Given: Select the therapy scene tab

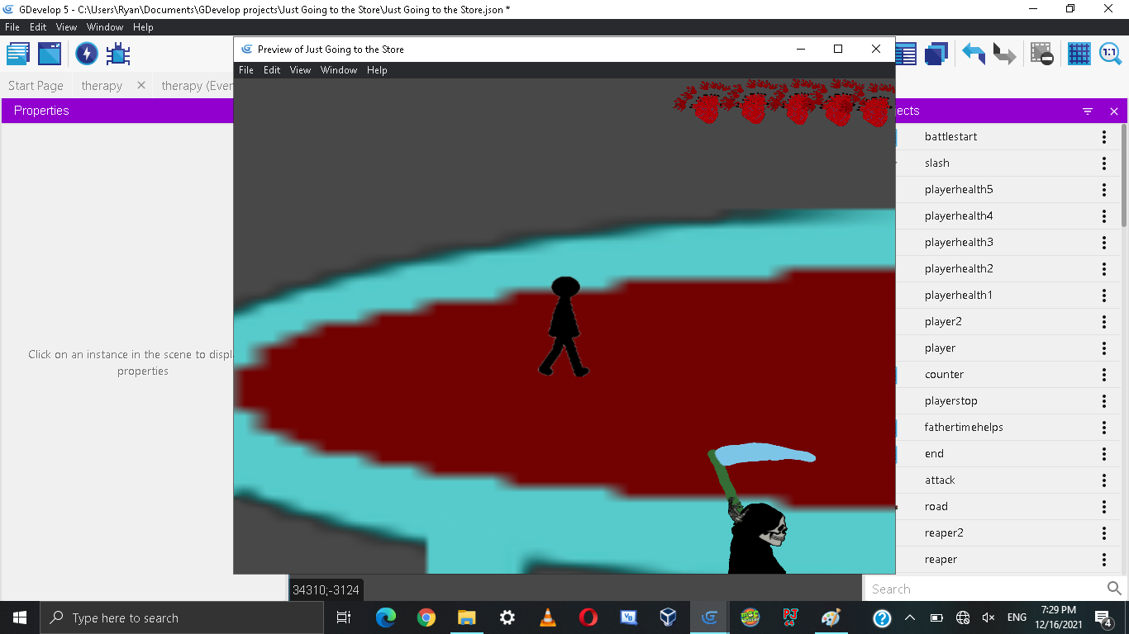Looking at the screenshot, I should [x=102, y=85].
